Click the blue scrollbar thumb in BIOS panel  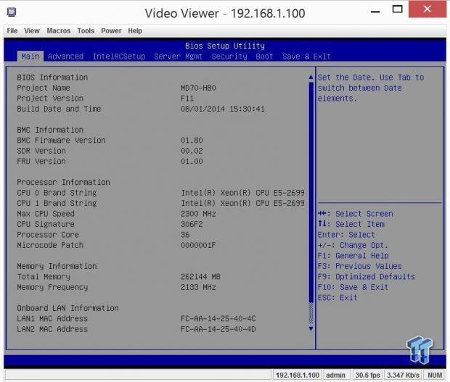[311, 192]
